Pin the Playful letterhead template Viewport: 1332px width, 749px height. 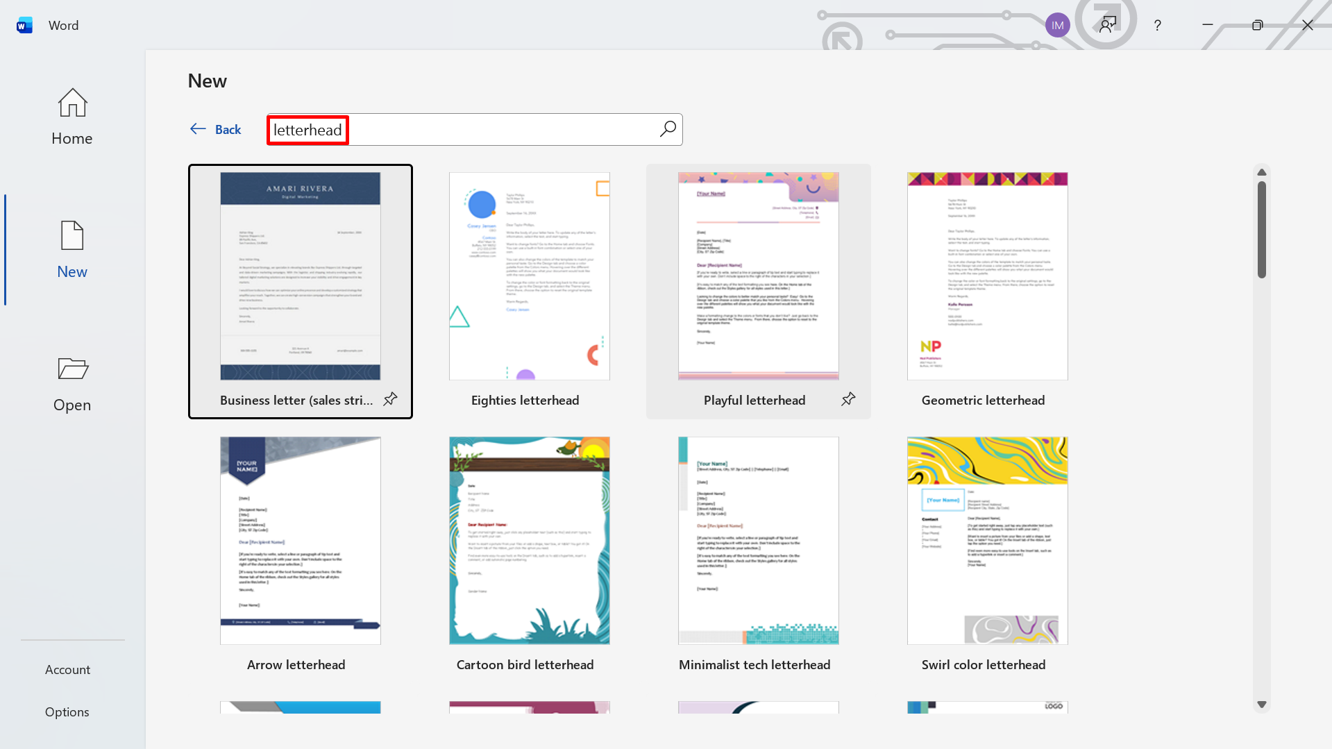point(848,399)
